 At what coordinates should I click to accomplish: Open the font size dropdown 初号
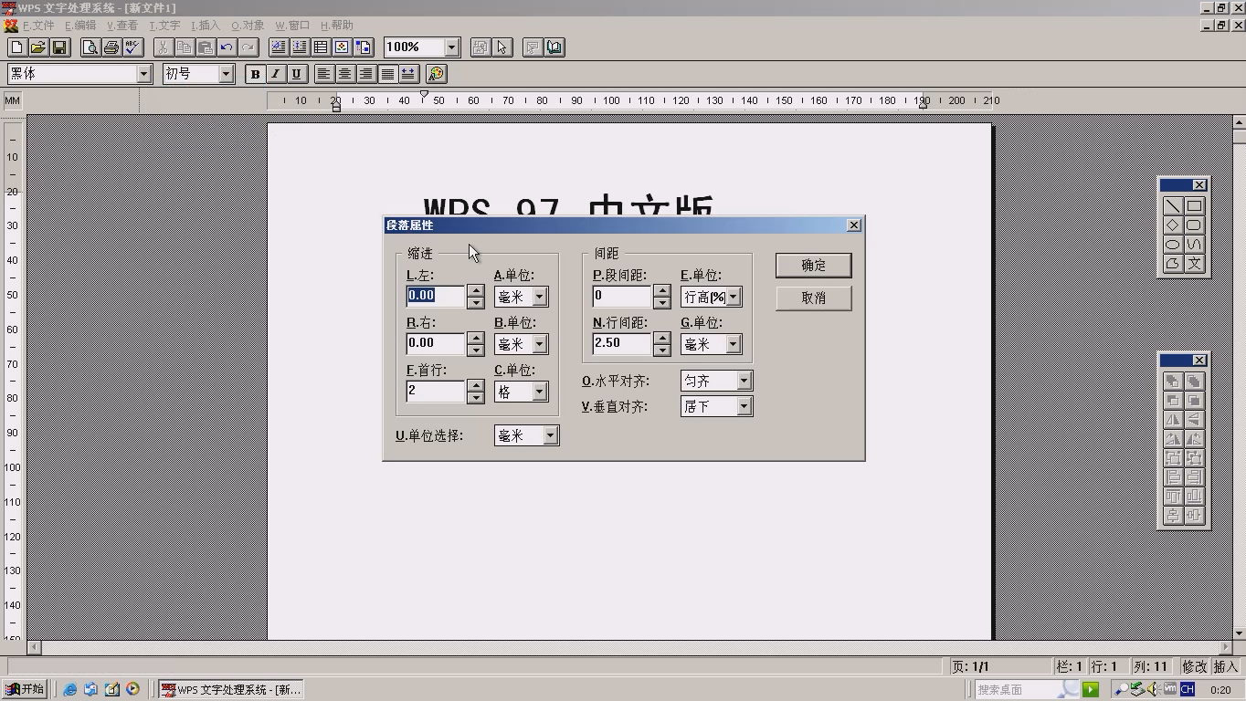click(x=226, y=74)
